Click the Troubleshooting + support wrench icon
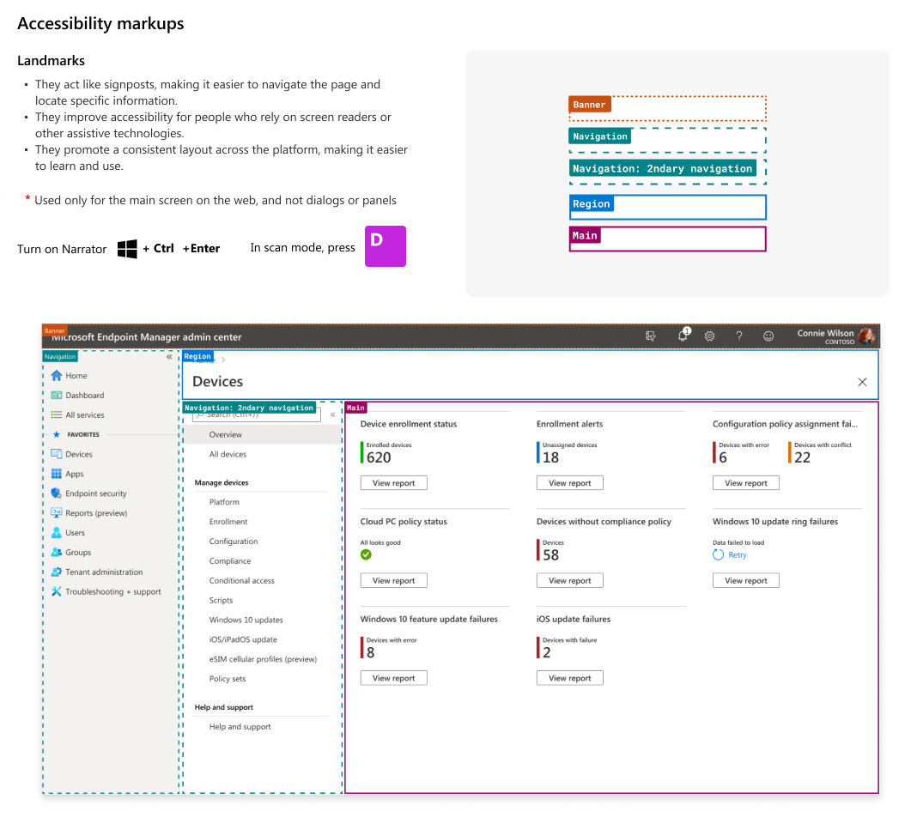Image resolution: width=917 pixels, height=823 pixels. (x=56, y=591)
